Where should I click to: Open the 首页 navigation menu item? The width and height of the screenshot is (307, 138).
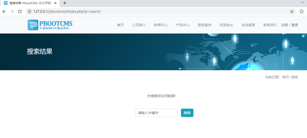(x=121, y=25)
